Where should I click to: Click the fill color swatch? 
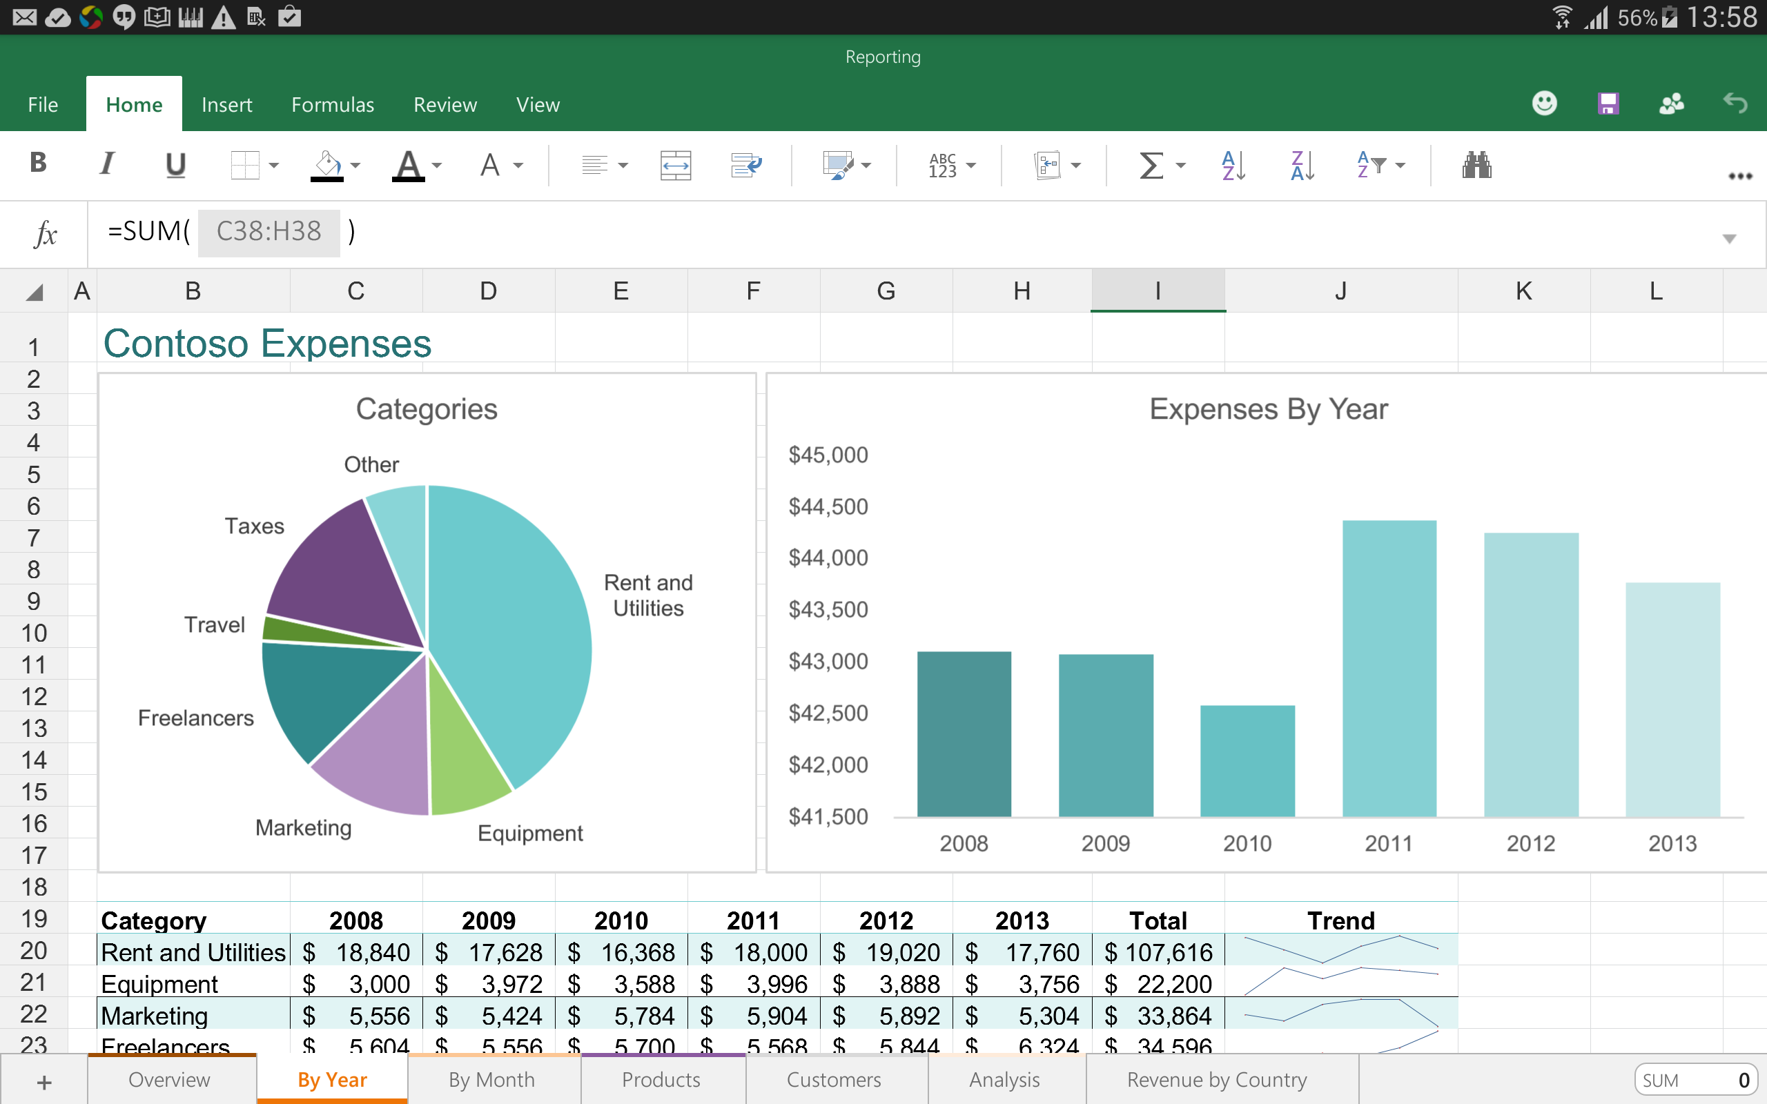[x=327, y=182]
